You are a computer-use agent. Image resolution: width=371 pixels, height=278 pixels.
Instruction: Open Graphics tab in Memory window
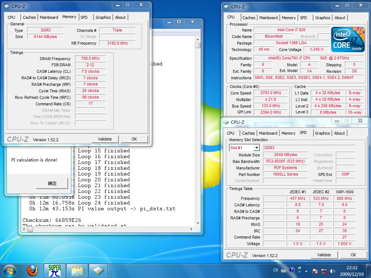coord(103,17)
